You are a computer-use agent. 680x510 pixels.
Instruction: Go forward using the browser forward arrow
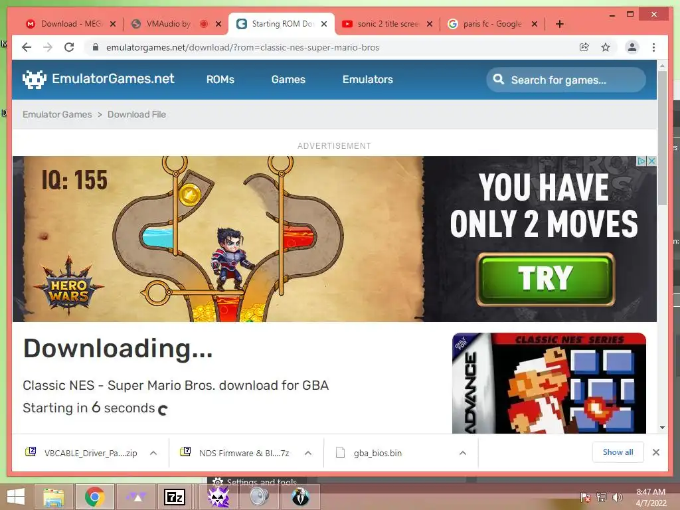48,47
